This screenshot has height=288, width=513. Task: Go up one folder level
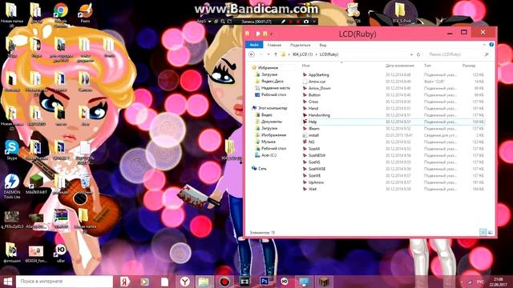point(276,54)
